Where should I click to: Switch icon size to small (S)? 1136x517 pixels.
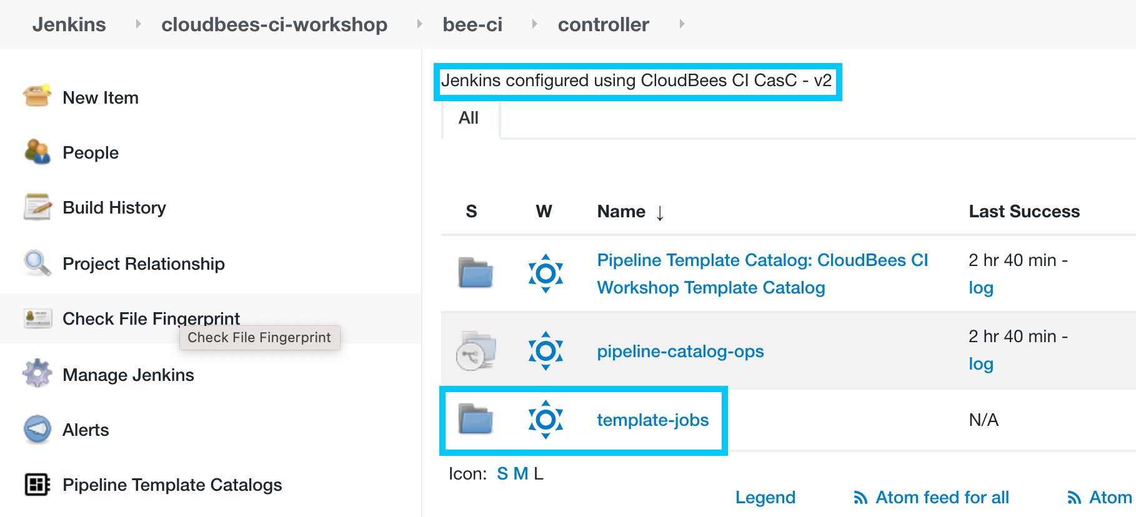pos(502,474)
